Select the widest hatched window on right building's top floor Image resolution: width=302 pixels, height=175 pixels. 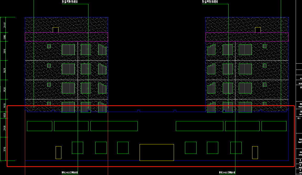tap(245, 49)
